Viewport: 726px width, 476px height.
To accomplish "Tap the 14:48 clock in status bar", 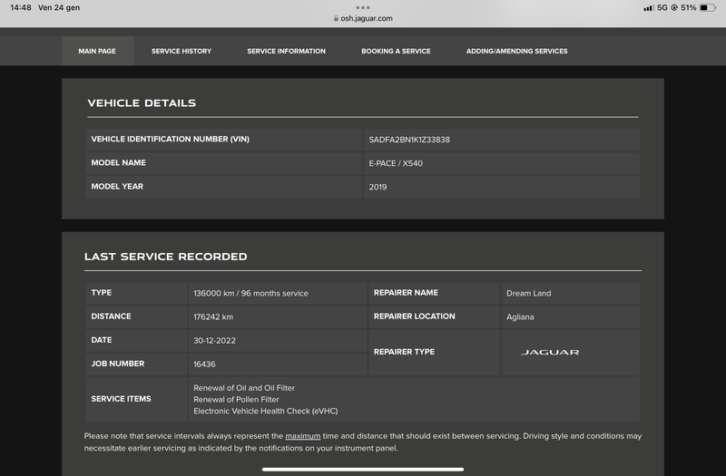I will click(x=21, y=7).
